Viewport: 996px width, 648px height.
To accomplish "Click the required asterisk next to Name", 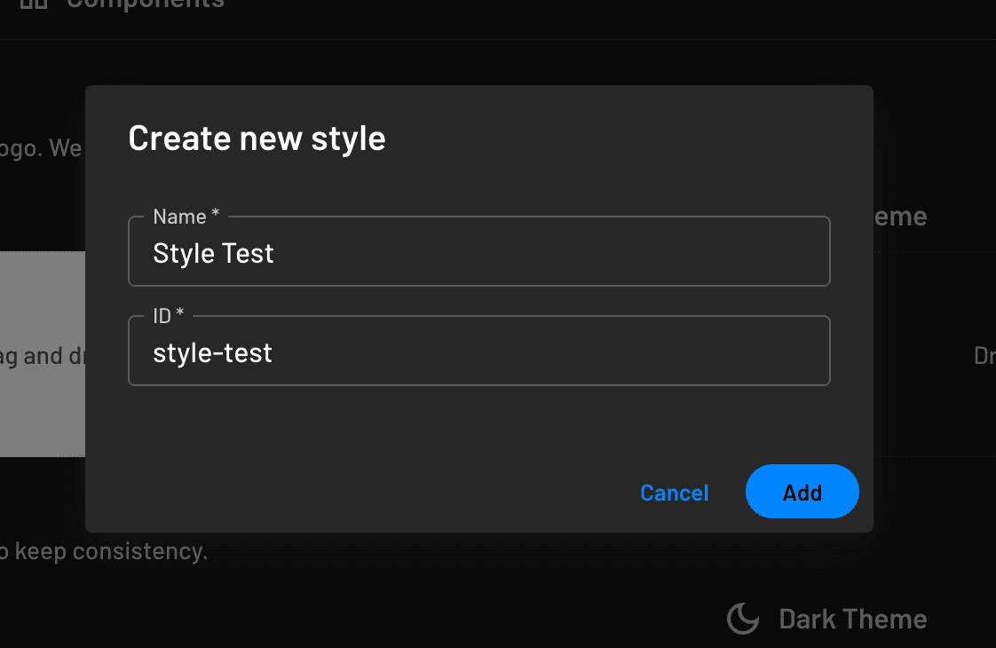I will (214, 213).
